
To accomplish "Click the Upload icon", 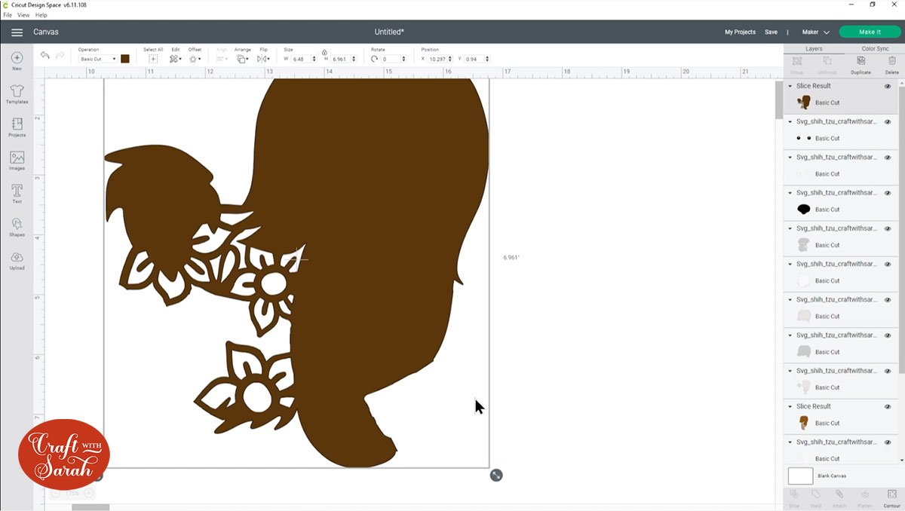I will click(17, 259).
